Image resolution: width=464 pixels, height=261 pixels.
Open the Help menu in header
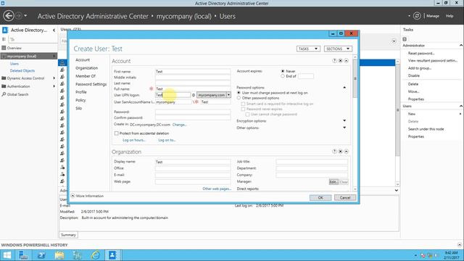pos(449,16)
